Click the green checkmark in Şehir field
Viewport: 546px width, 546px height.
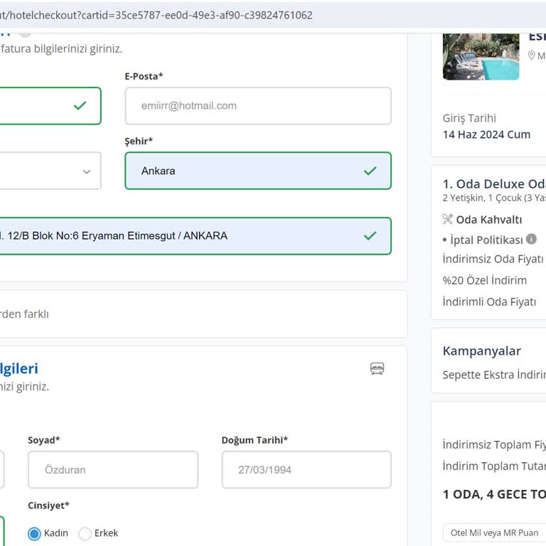[370, 171]
